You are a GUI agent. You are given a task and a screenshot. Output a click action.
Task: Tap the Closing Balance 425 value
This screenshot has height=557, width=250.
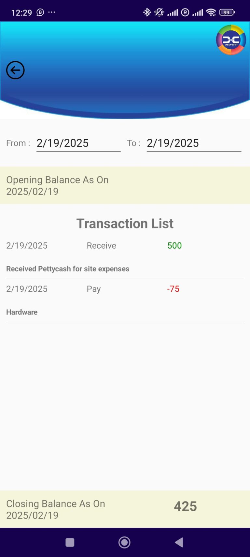(185, 506)
